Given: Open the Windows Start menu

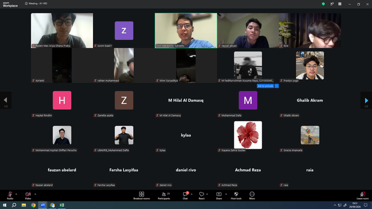Looking at the screenshot, I should (5, 205).
